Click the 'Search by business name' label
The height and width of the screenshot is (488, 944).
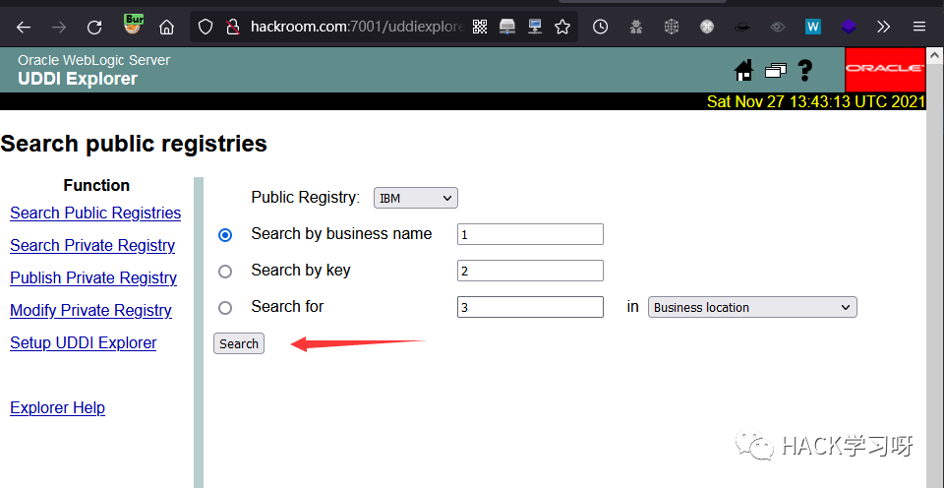341,234
